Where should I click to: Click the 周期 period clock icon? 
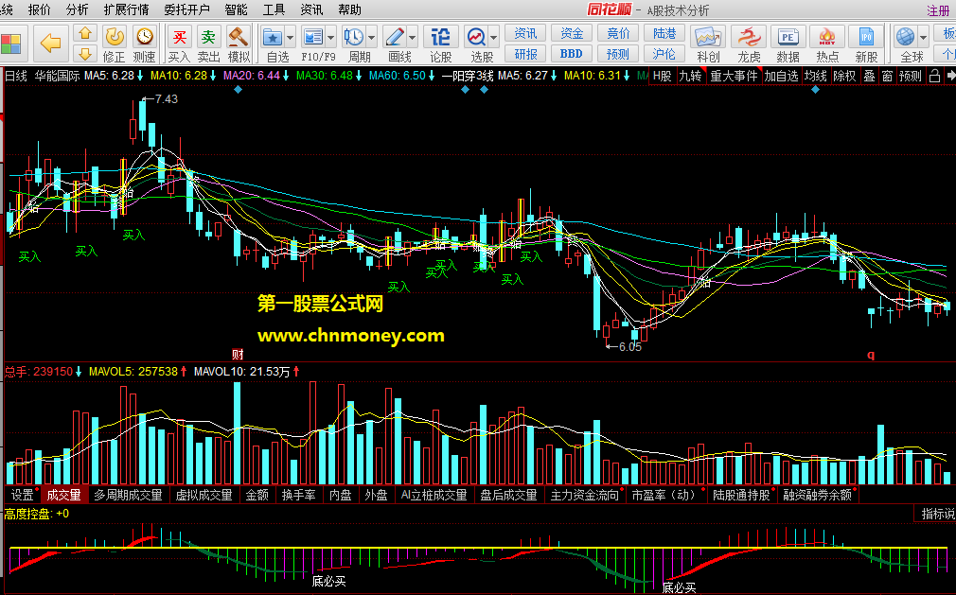pos(354,37)
